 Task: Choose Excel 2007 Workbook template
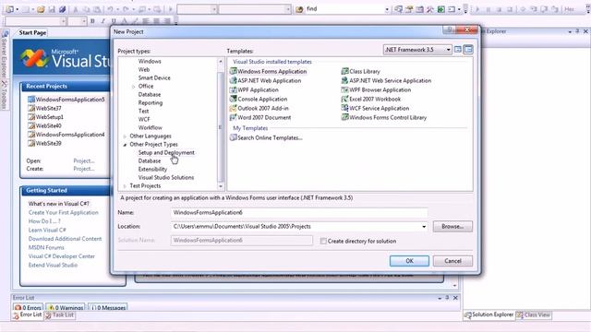point(371,99)
